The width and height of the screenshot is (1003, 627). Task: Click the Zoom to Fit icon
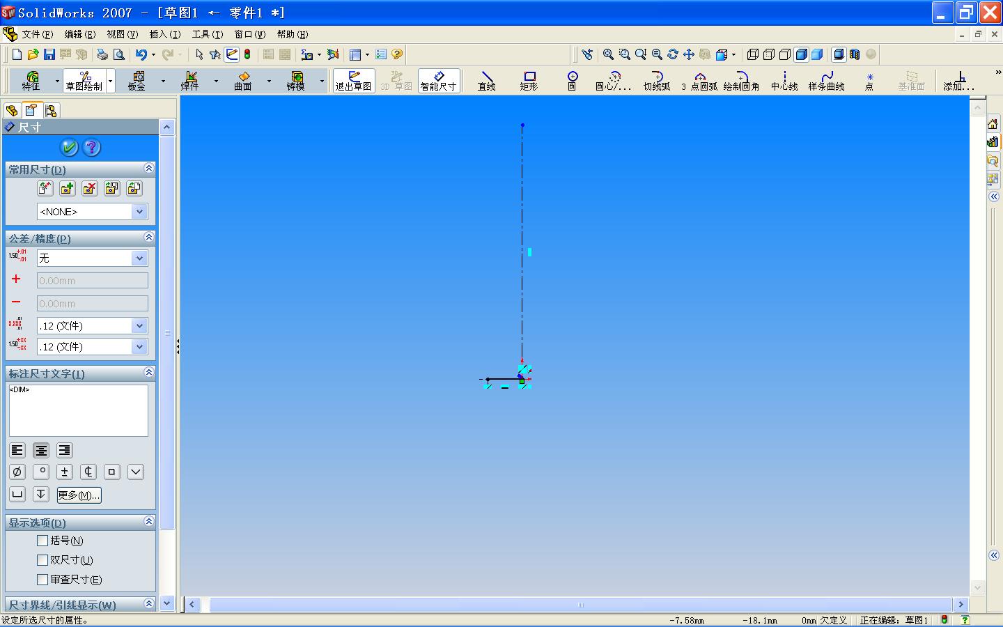tap(608, 54)
